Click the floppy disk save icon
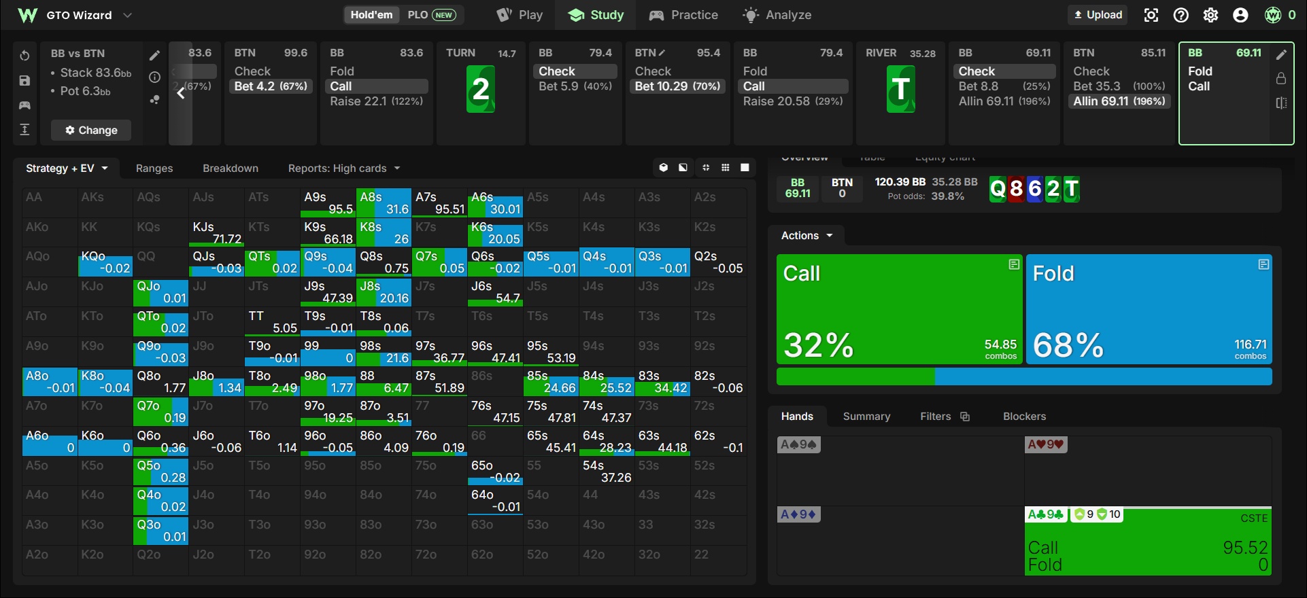Screen dimensions: 1307x598 (24, 80)
